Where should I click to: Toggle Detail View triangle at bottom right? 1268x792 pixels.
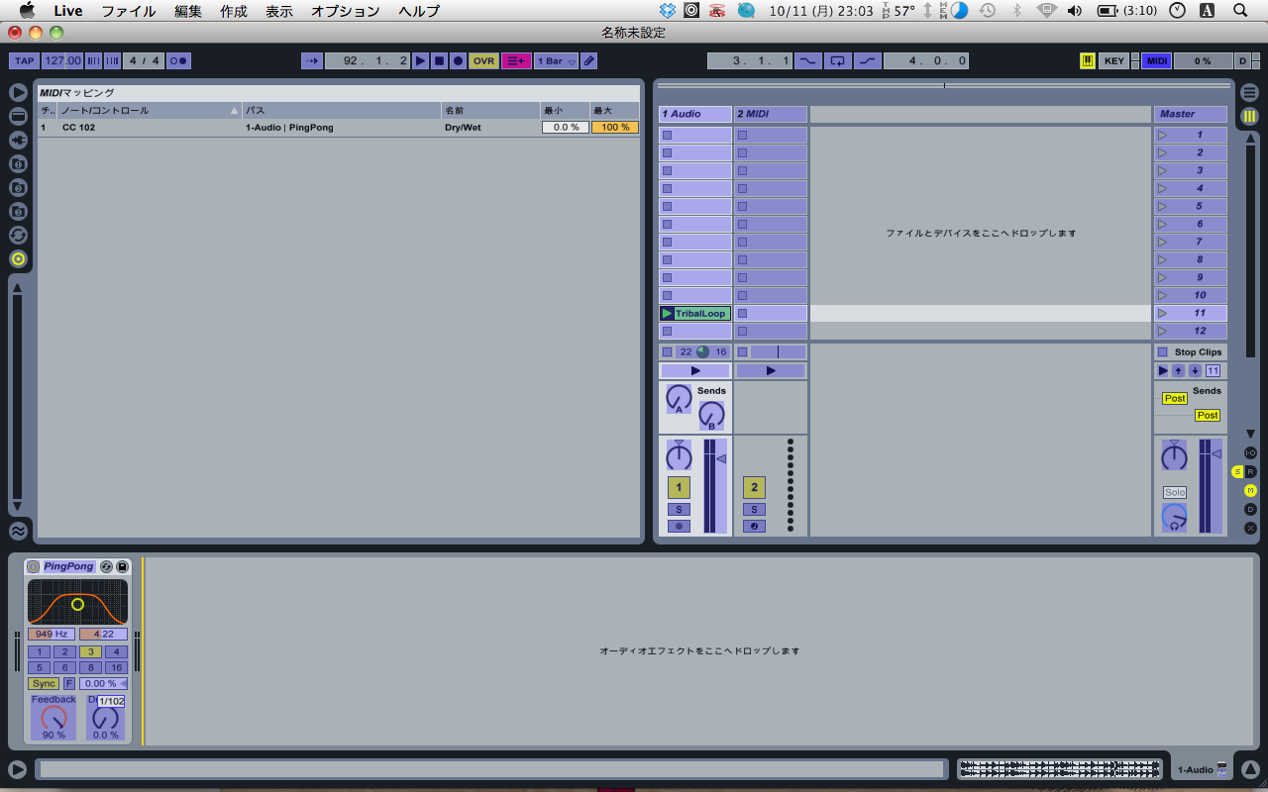click(x=1250, y=769)
